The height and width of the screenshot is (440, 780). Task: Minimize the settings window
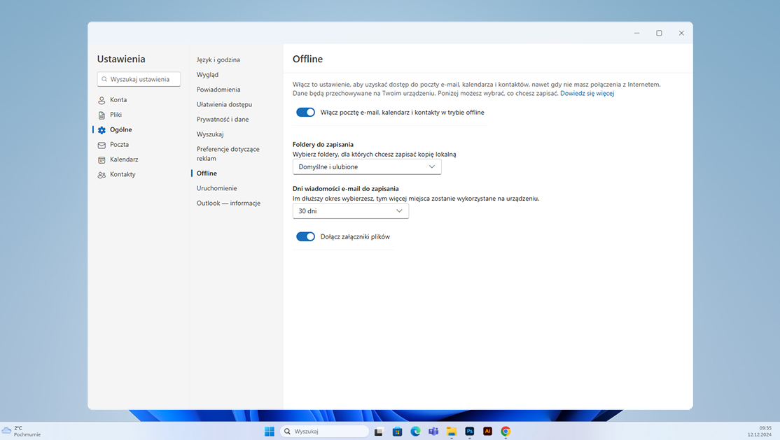tap(636, 33)
